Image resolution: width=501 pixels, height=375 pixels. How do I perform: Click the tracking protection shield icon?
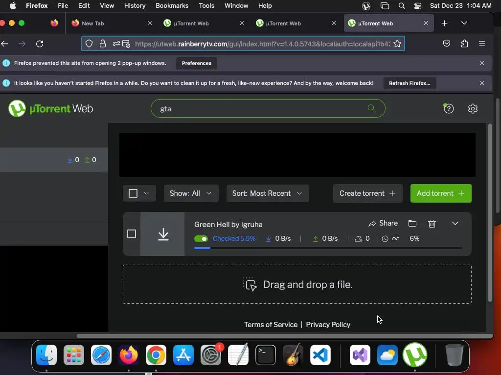point(89,43)
